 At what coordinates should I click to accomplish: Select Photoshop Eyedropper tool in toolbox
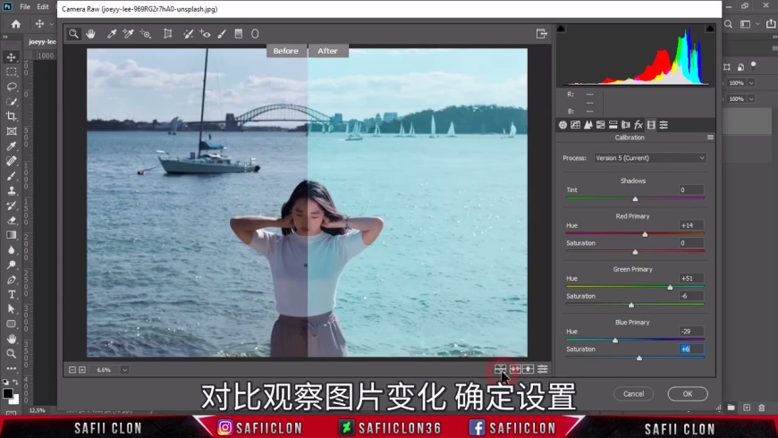(x=12, y=147)
